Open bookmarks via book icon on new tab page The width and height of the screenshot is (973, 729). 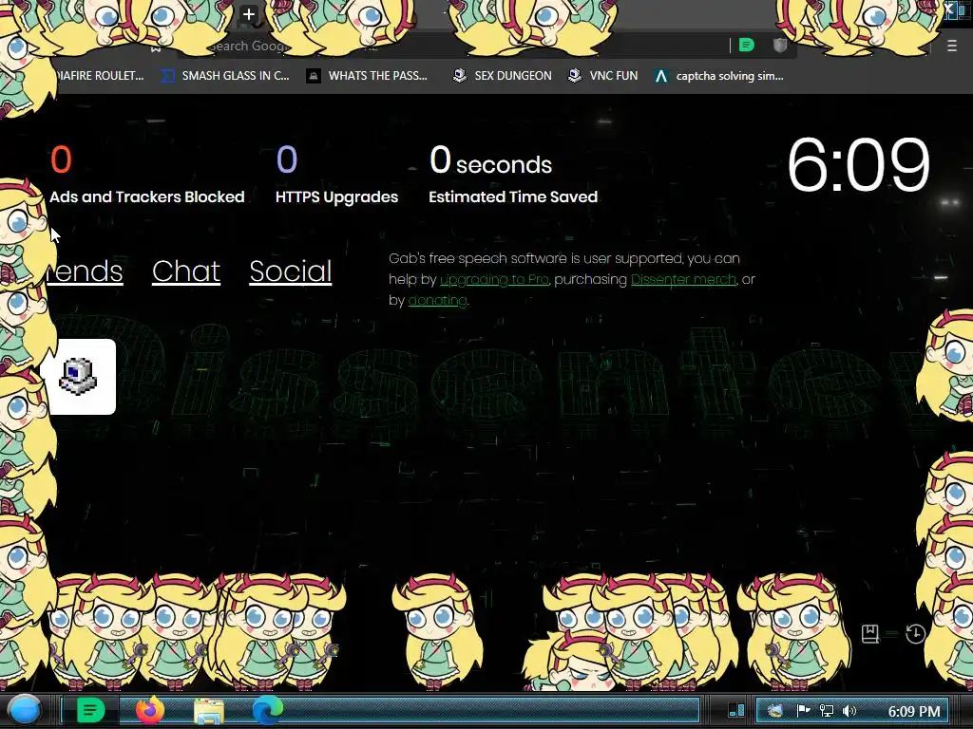click(x=870, y=633)
